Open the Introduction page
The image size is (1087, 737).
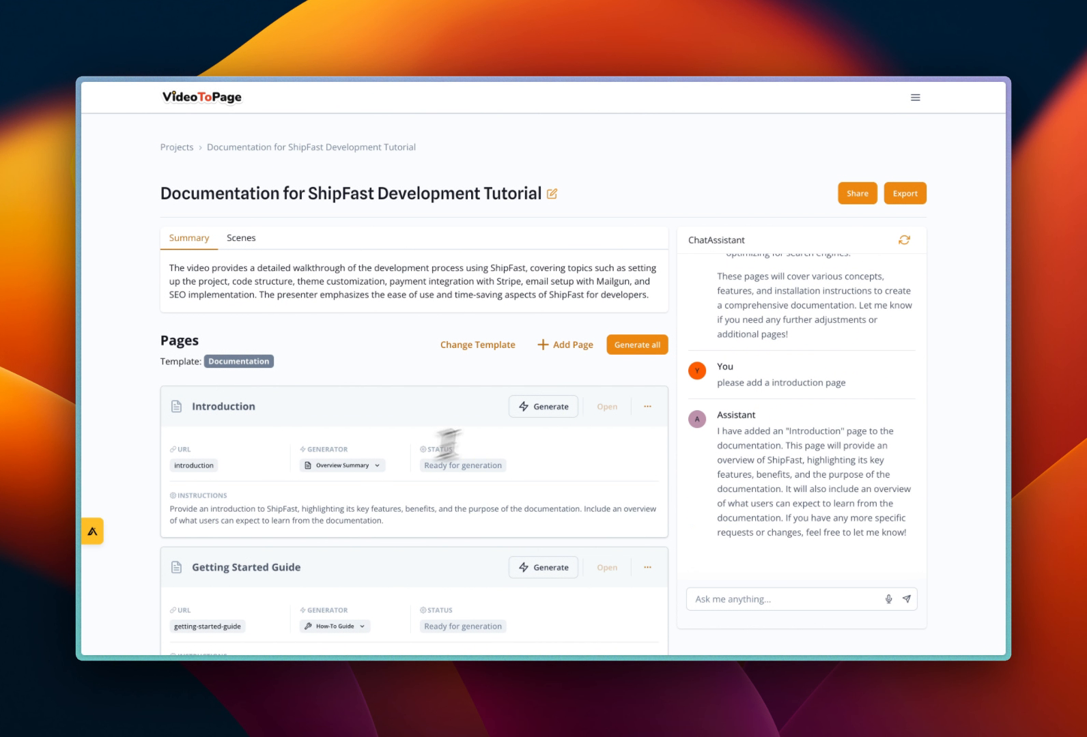607,407
